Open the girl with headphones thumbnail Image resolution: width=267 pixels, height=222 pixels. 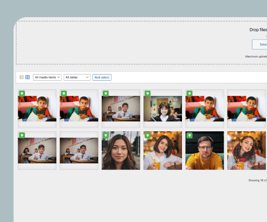163,108
